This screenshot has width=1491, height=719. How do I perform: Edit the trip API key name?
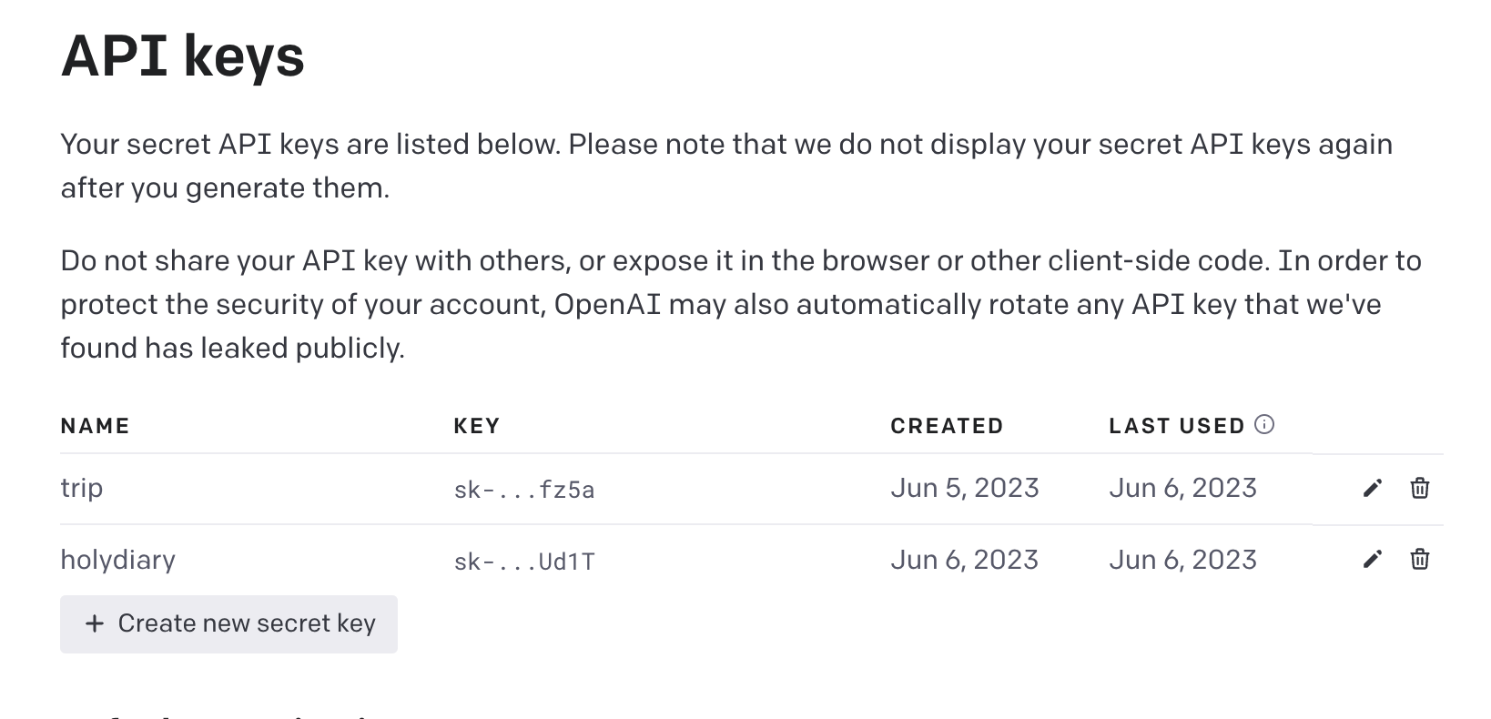(x=1372, y=489)
